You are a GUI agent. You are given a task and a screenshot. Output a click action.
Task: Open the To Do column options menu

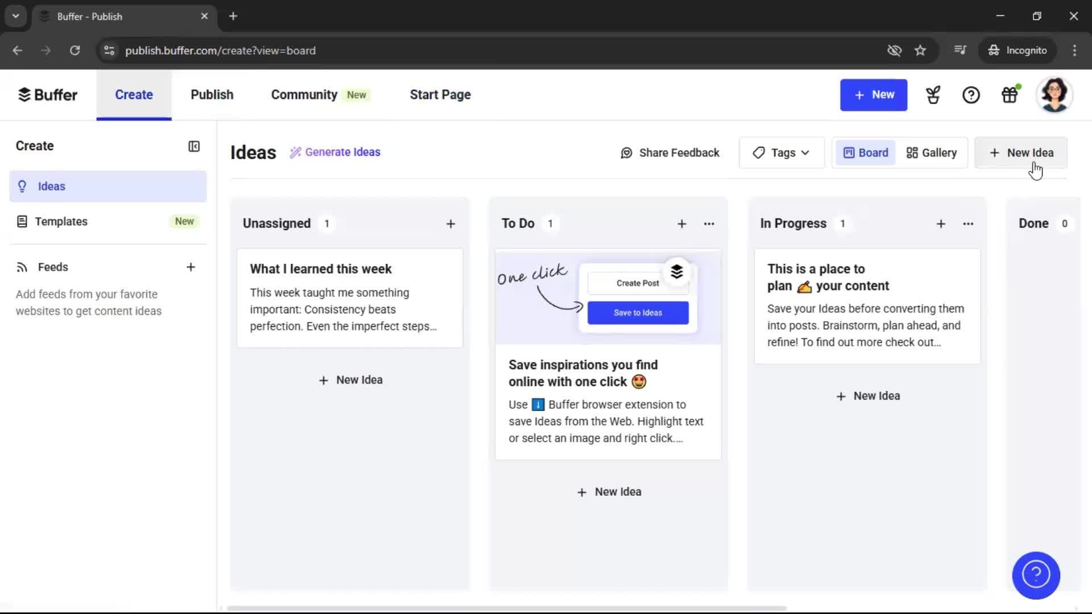pos(709,223)
